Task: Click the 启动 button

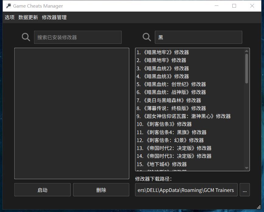Action: coord(42,190)
